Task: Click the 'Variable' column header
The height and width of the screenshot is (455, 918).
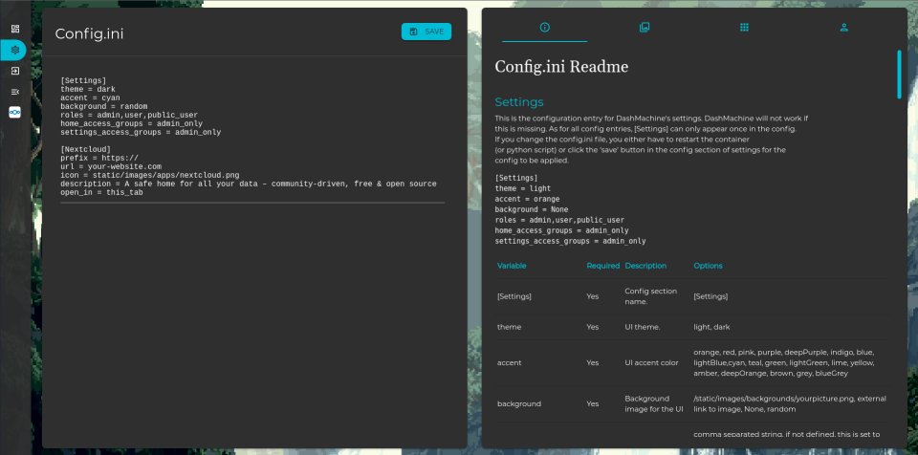Action: coord(512,266)
